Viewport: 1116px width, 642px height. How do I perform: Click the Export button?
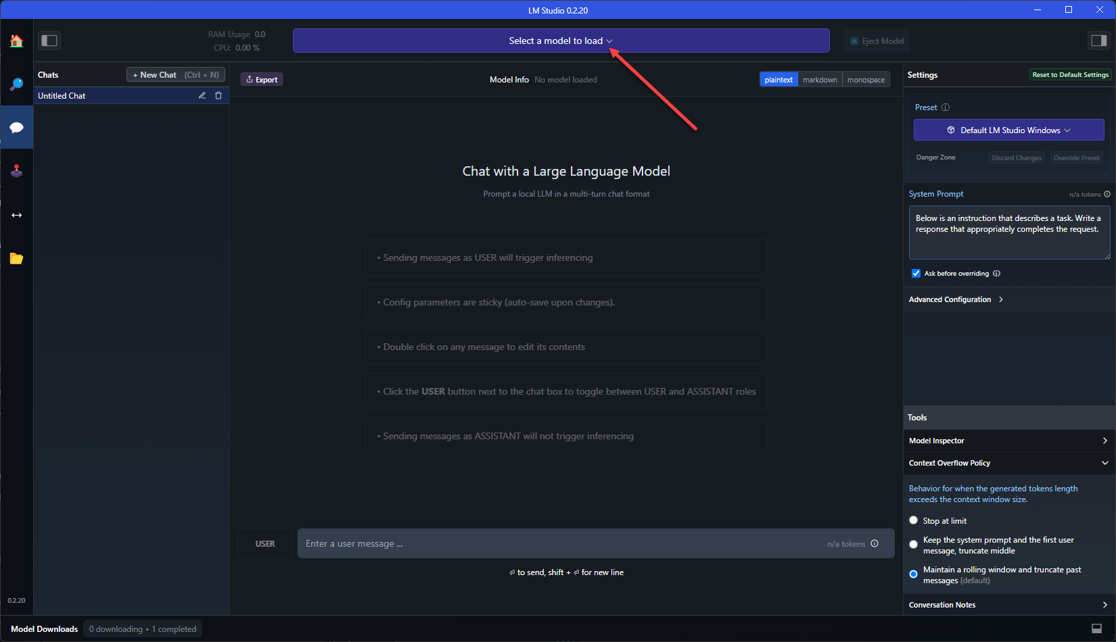click(262, 80)
